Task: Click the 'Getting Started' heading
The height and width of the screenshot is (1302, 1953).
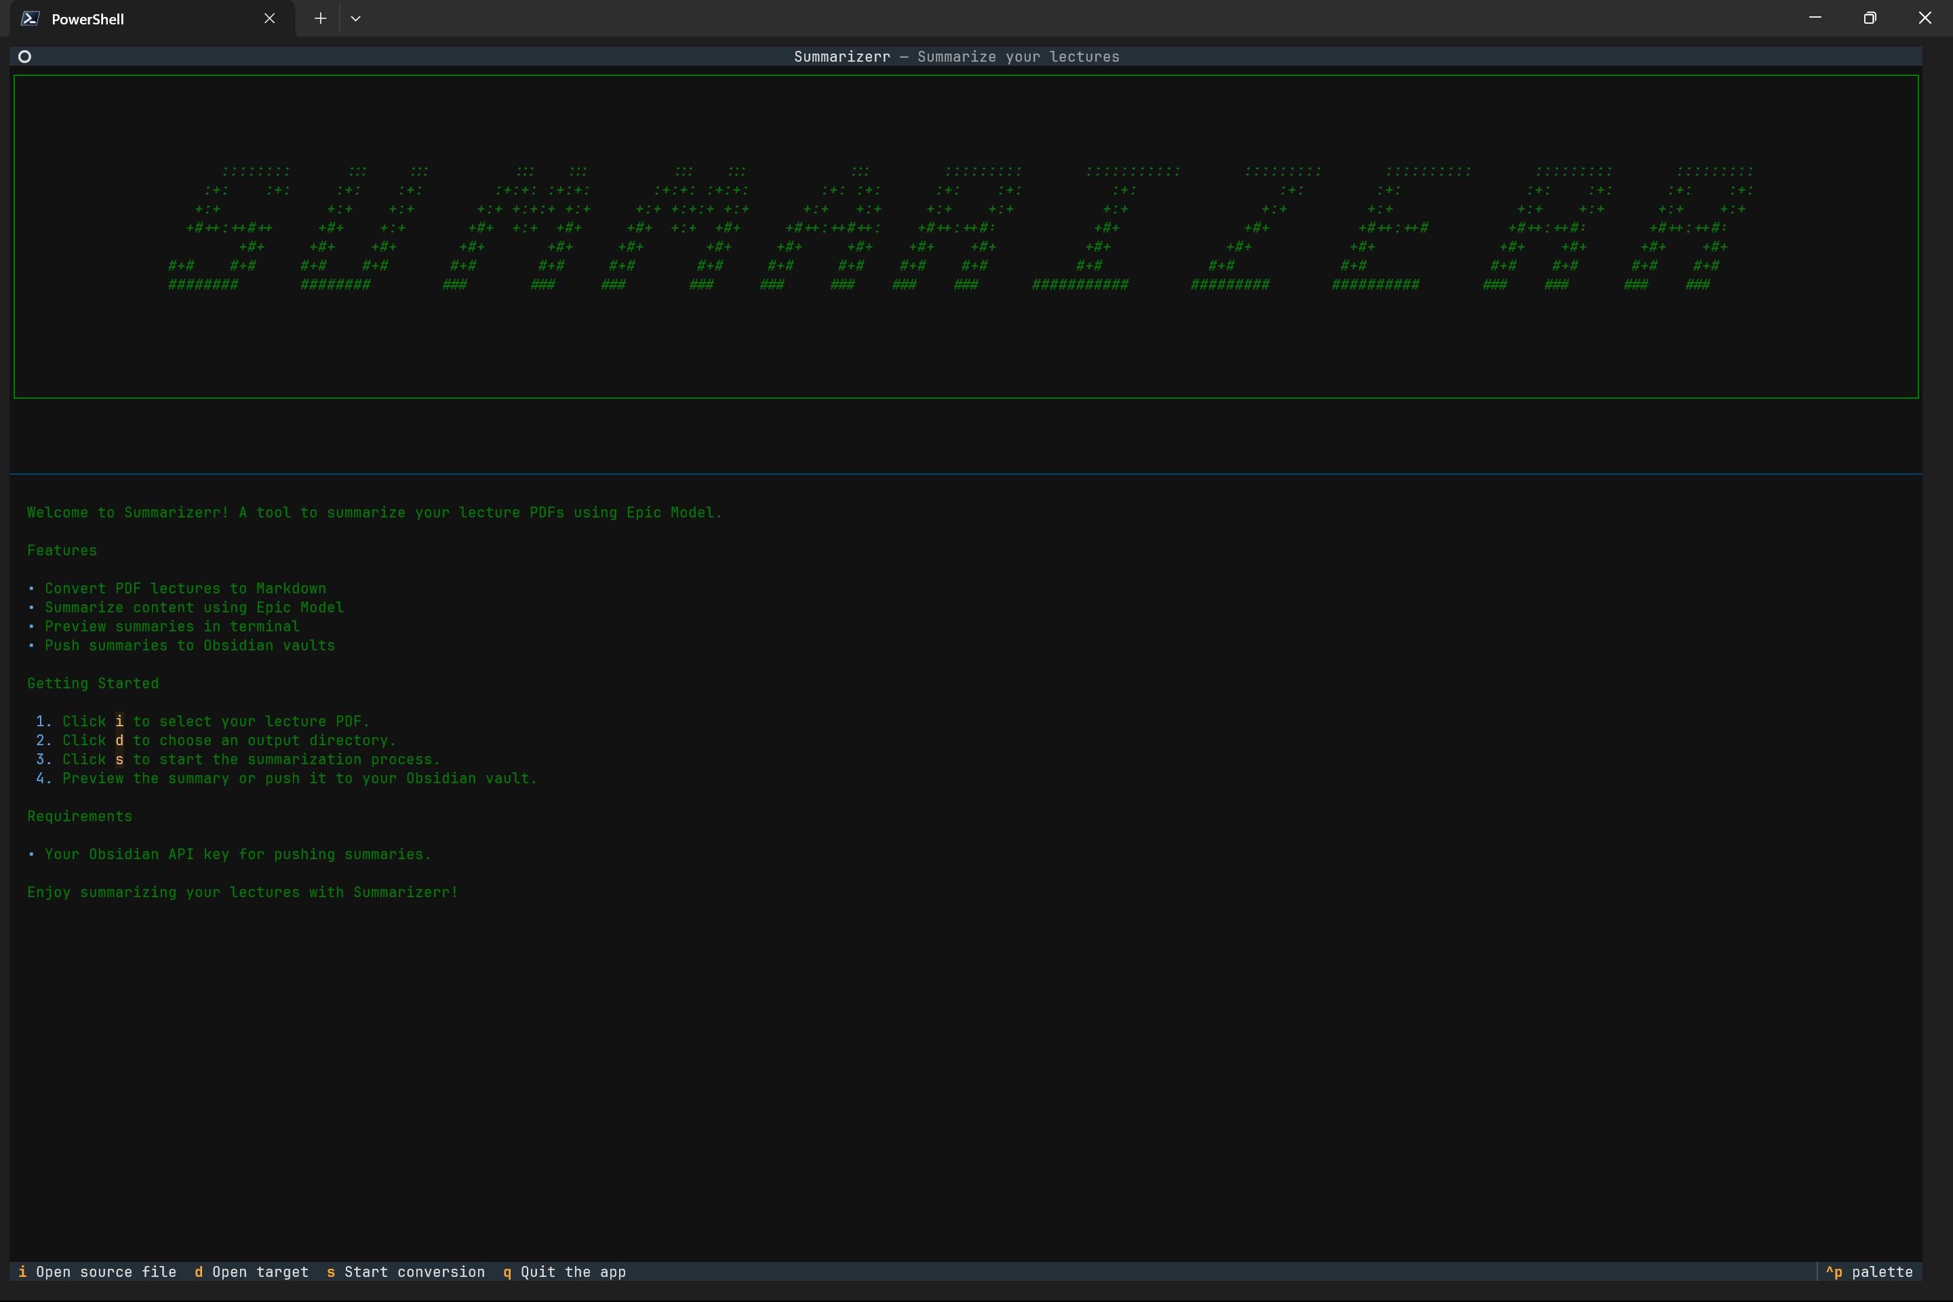Action: point(93,684)
